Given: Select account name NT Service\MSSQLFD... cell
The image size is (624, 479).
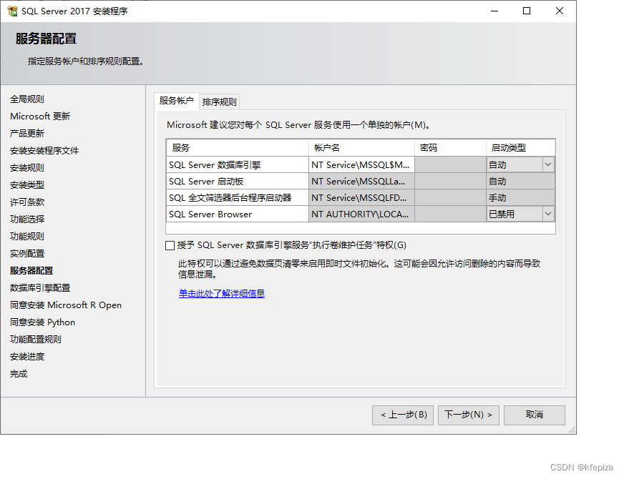Looking at the screenshot, I should [361, 197].
